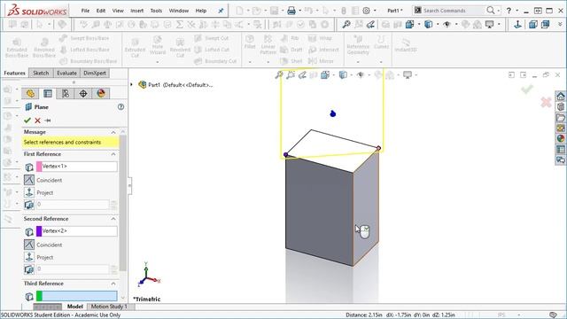Open help for the Plane feature
This screenshot has width=567, height=319.
click(x=120, y=107)
